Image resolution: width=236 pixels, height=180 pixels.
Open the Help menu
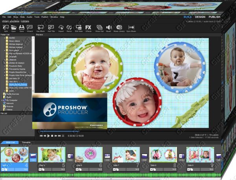coord(62,17)
